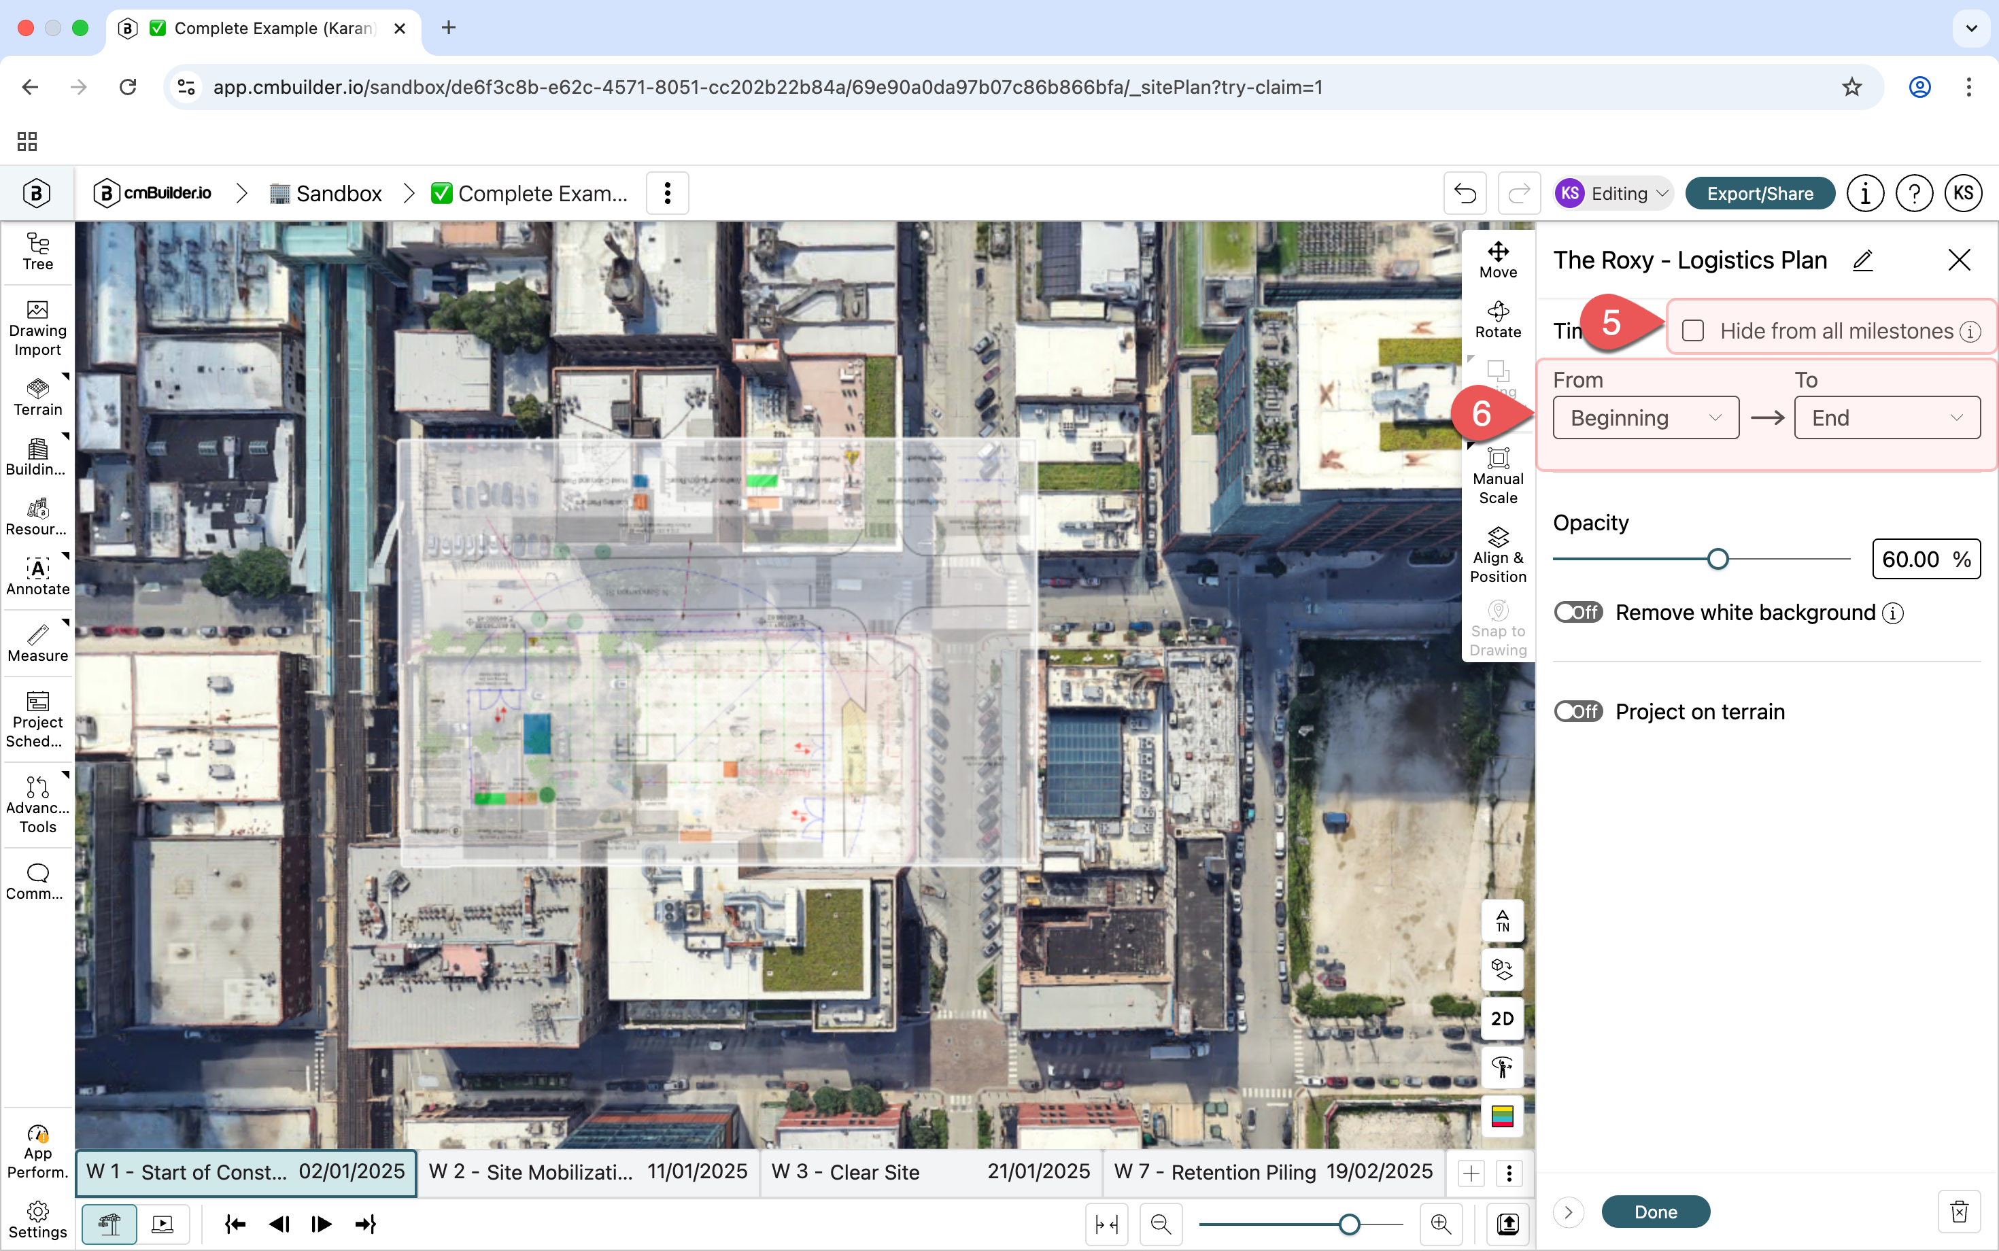Select the Terrain tool

click(37, 398)
